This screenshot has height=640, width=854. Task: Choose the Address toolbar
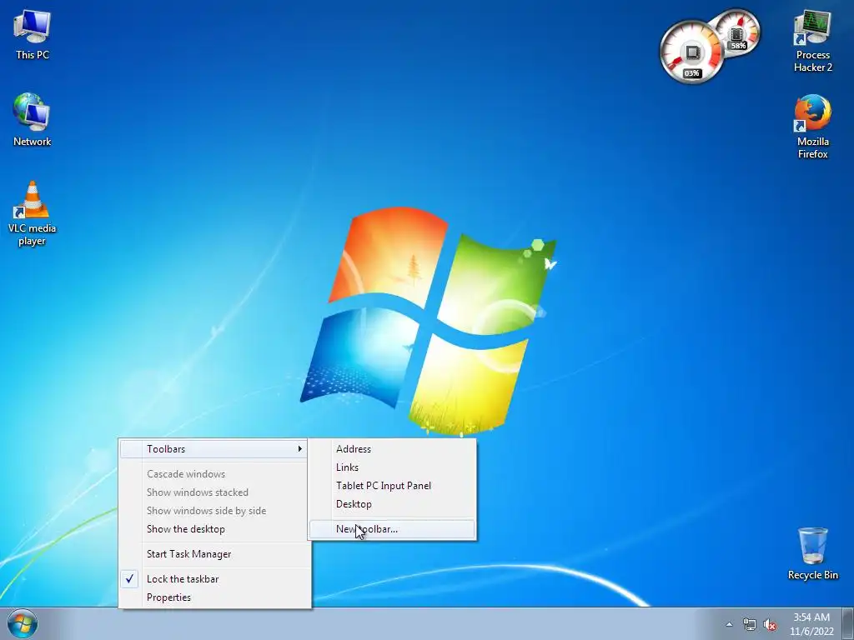coord(392,449)
